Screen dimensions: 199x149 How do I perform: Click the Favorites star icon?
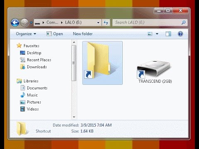pos(19,46)
